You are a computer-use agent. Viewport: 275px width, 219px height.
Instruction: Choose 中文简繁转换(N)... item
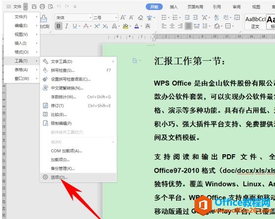pyautogui.click(x=79, y=88)
